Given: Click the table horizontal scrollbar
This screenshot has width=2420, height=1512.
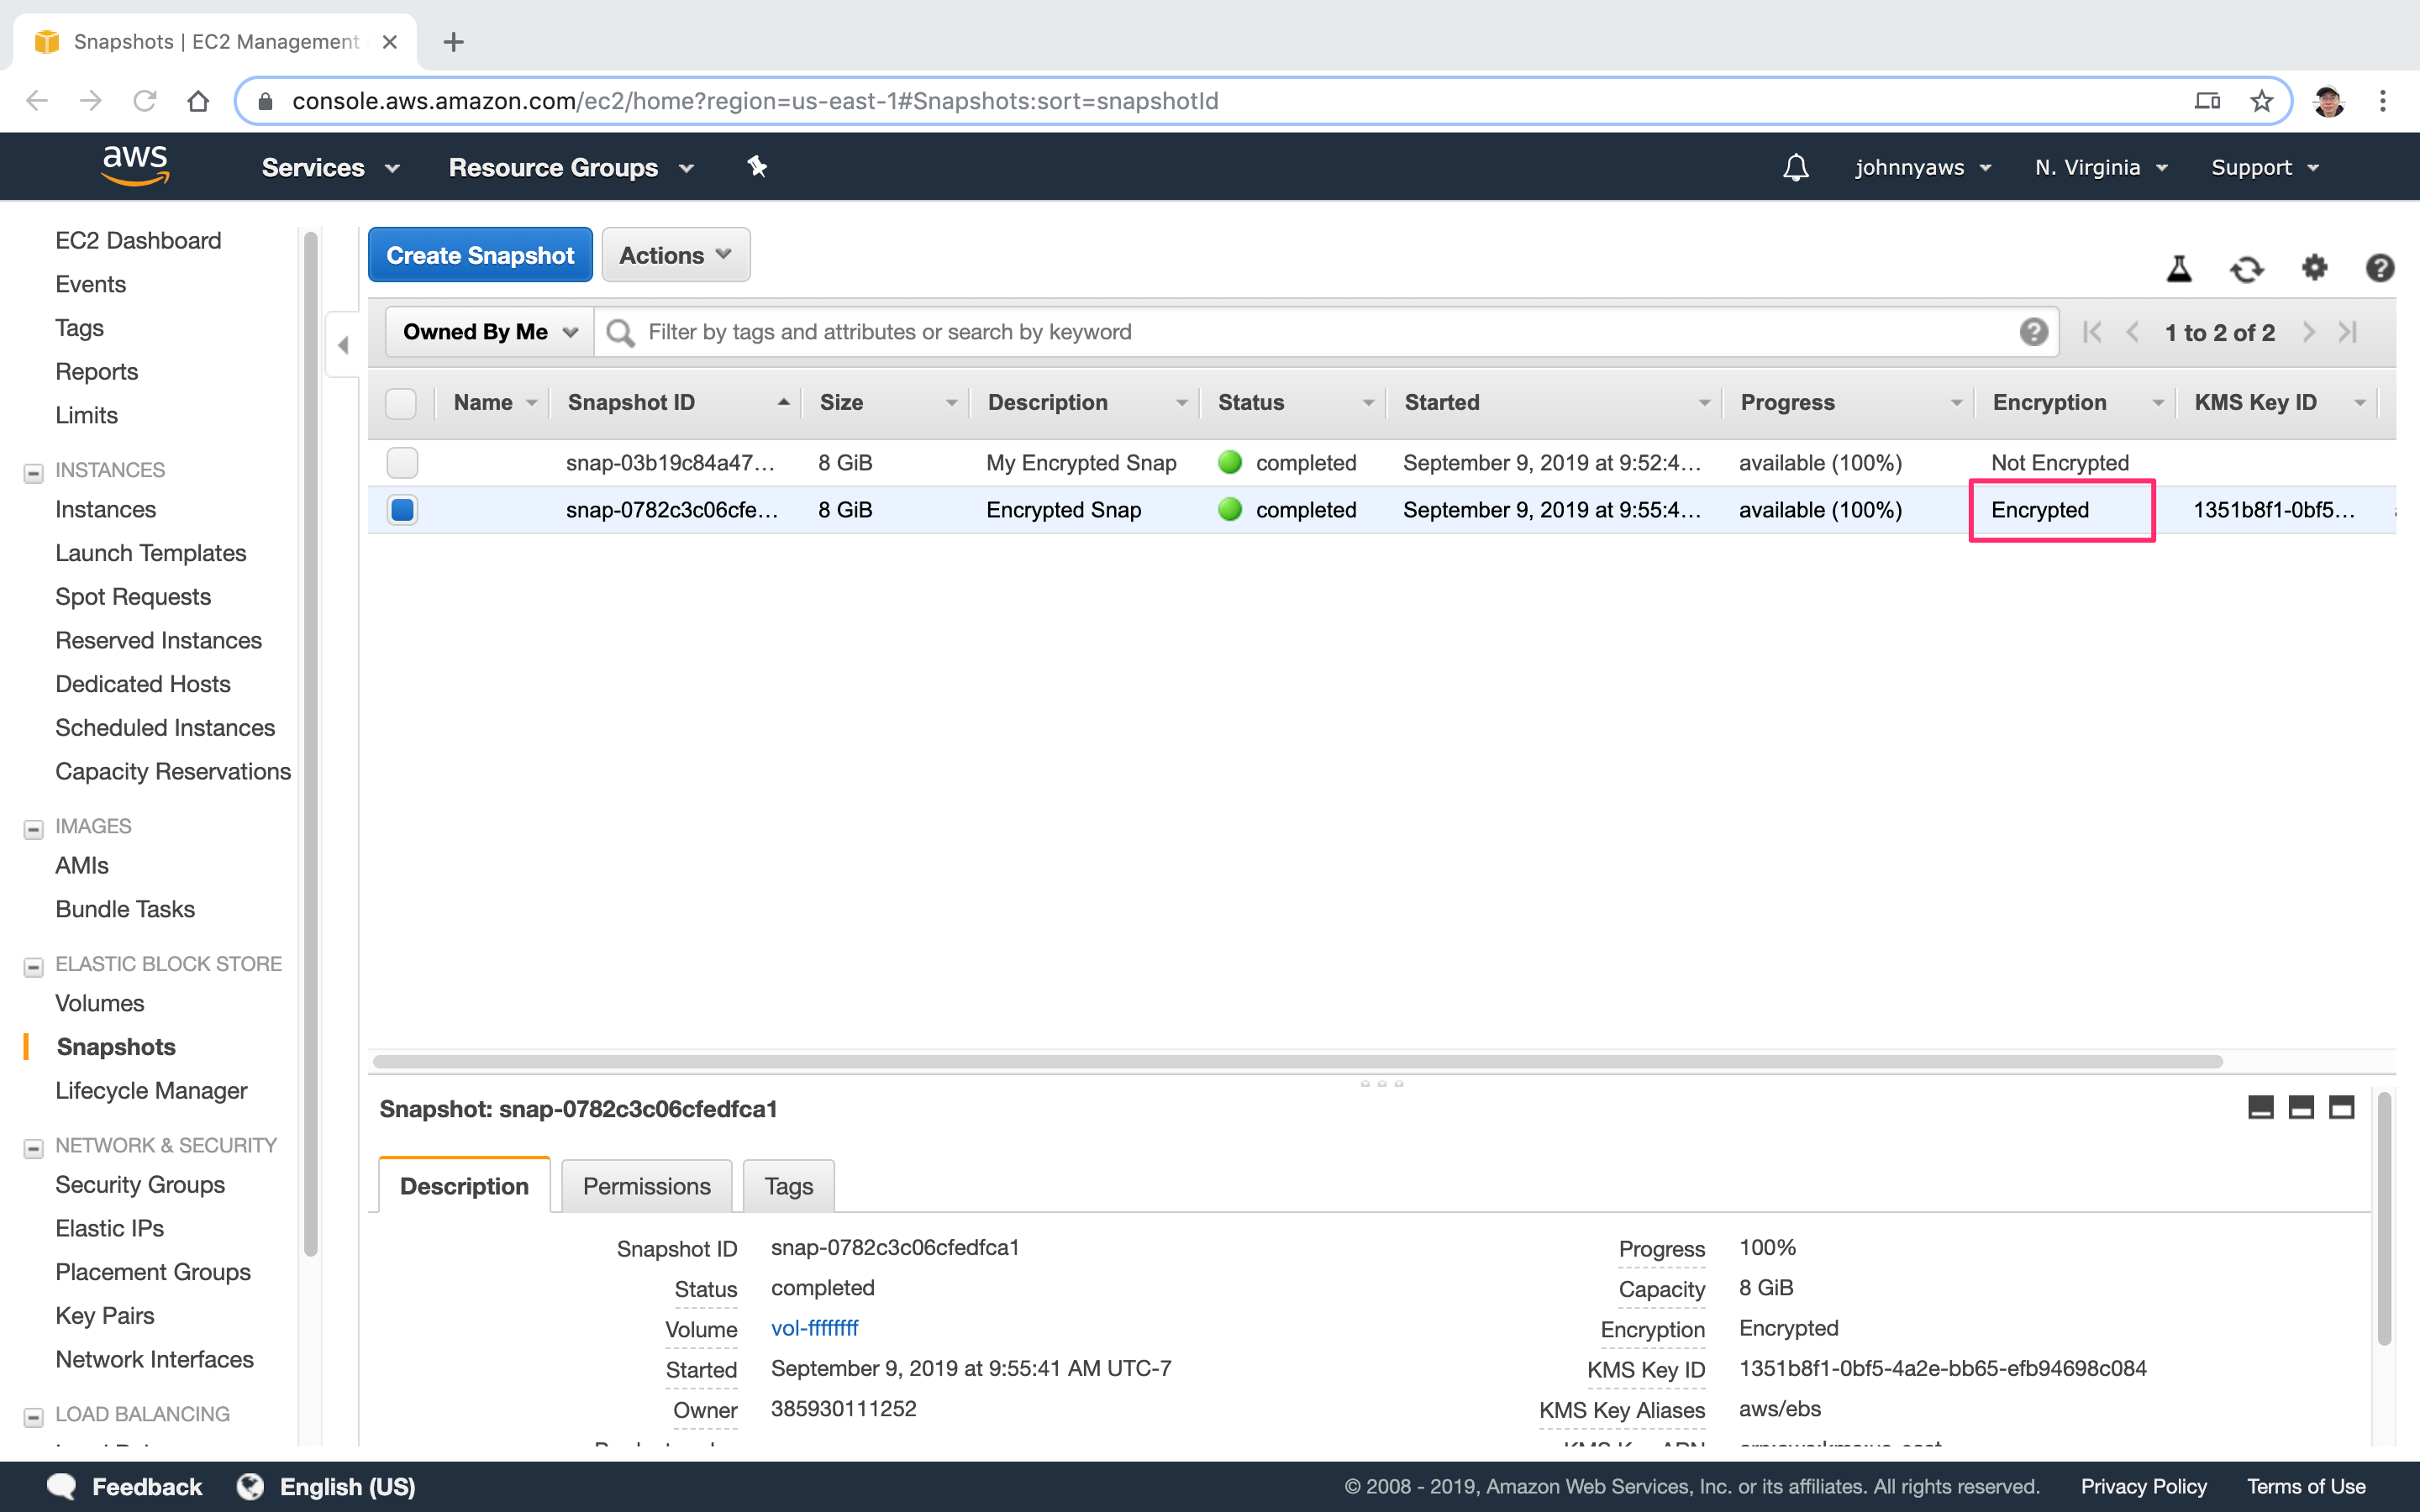Looking at the screenshot, I should tap(1297, 1061).
